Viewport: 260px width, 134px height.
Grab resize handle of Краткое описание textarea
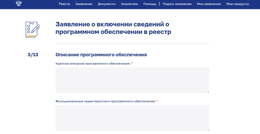(208, 92)
